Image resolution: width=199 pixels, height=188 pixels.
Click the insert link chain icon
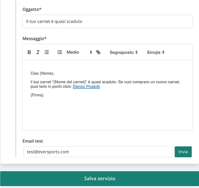point(98,52)
